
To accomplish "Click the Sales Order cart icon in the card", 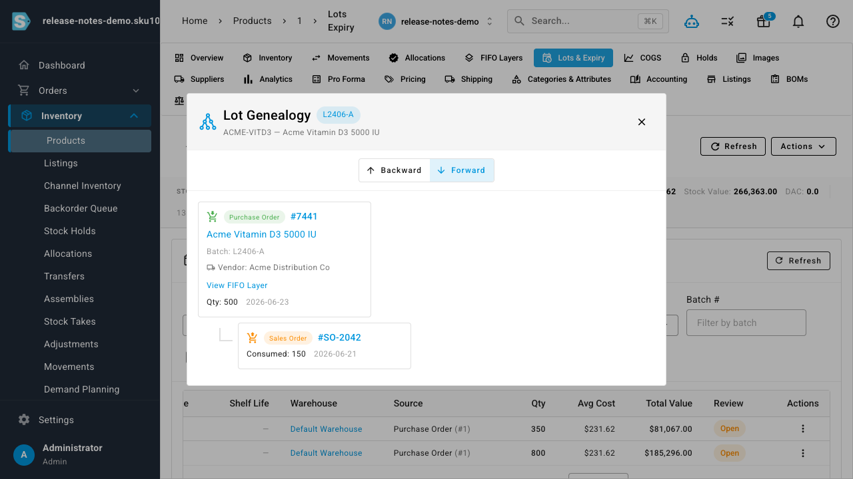I will pos(253,338).
